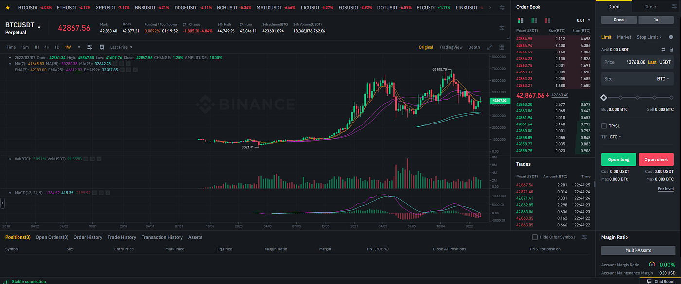Select the 1D timeframe
This screenshot has width=681, height=284.
point(57,47)
